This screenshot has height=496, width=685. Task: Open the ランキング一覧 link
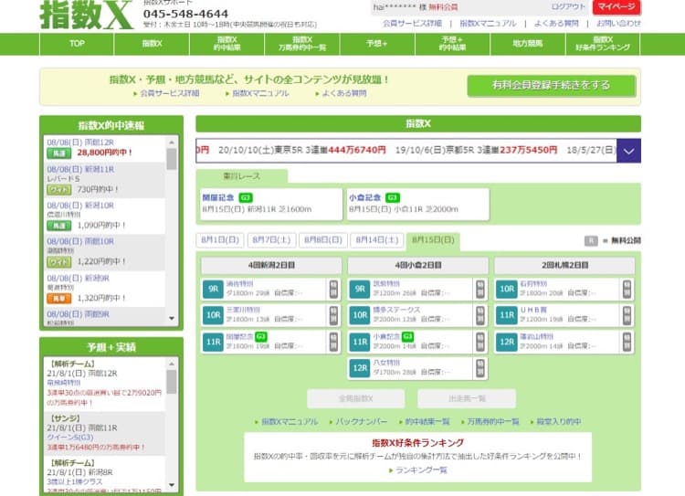click(x=421, y=470)
